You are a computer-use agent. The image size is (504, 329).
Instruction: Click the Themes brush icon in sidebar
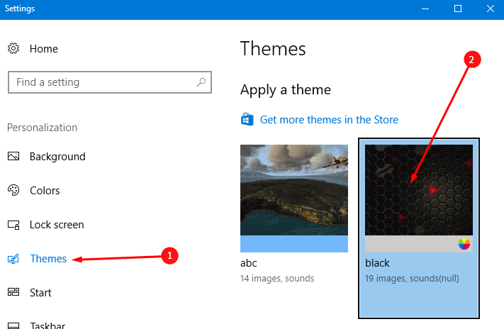(x=13, y=259)
